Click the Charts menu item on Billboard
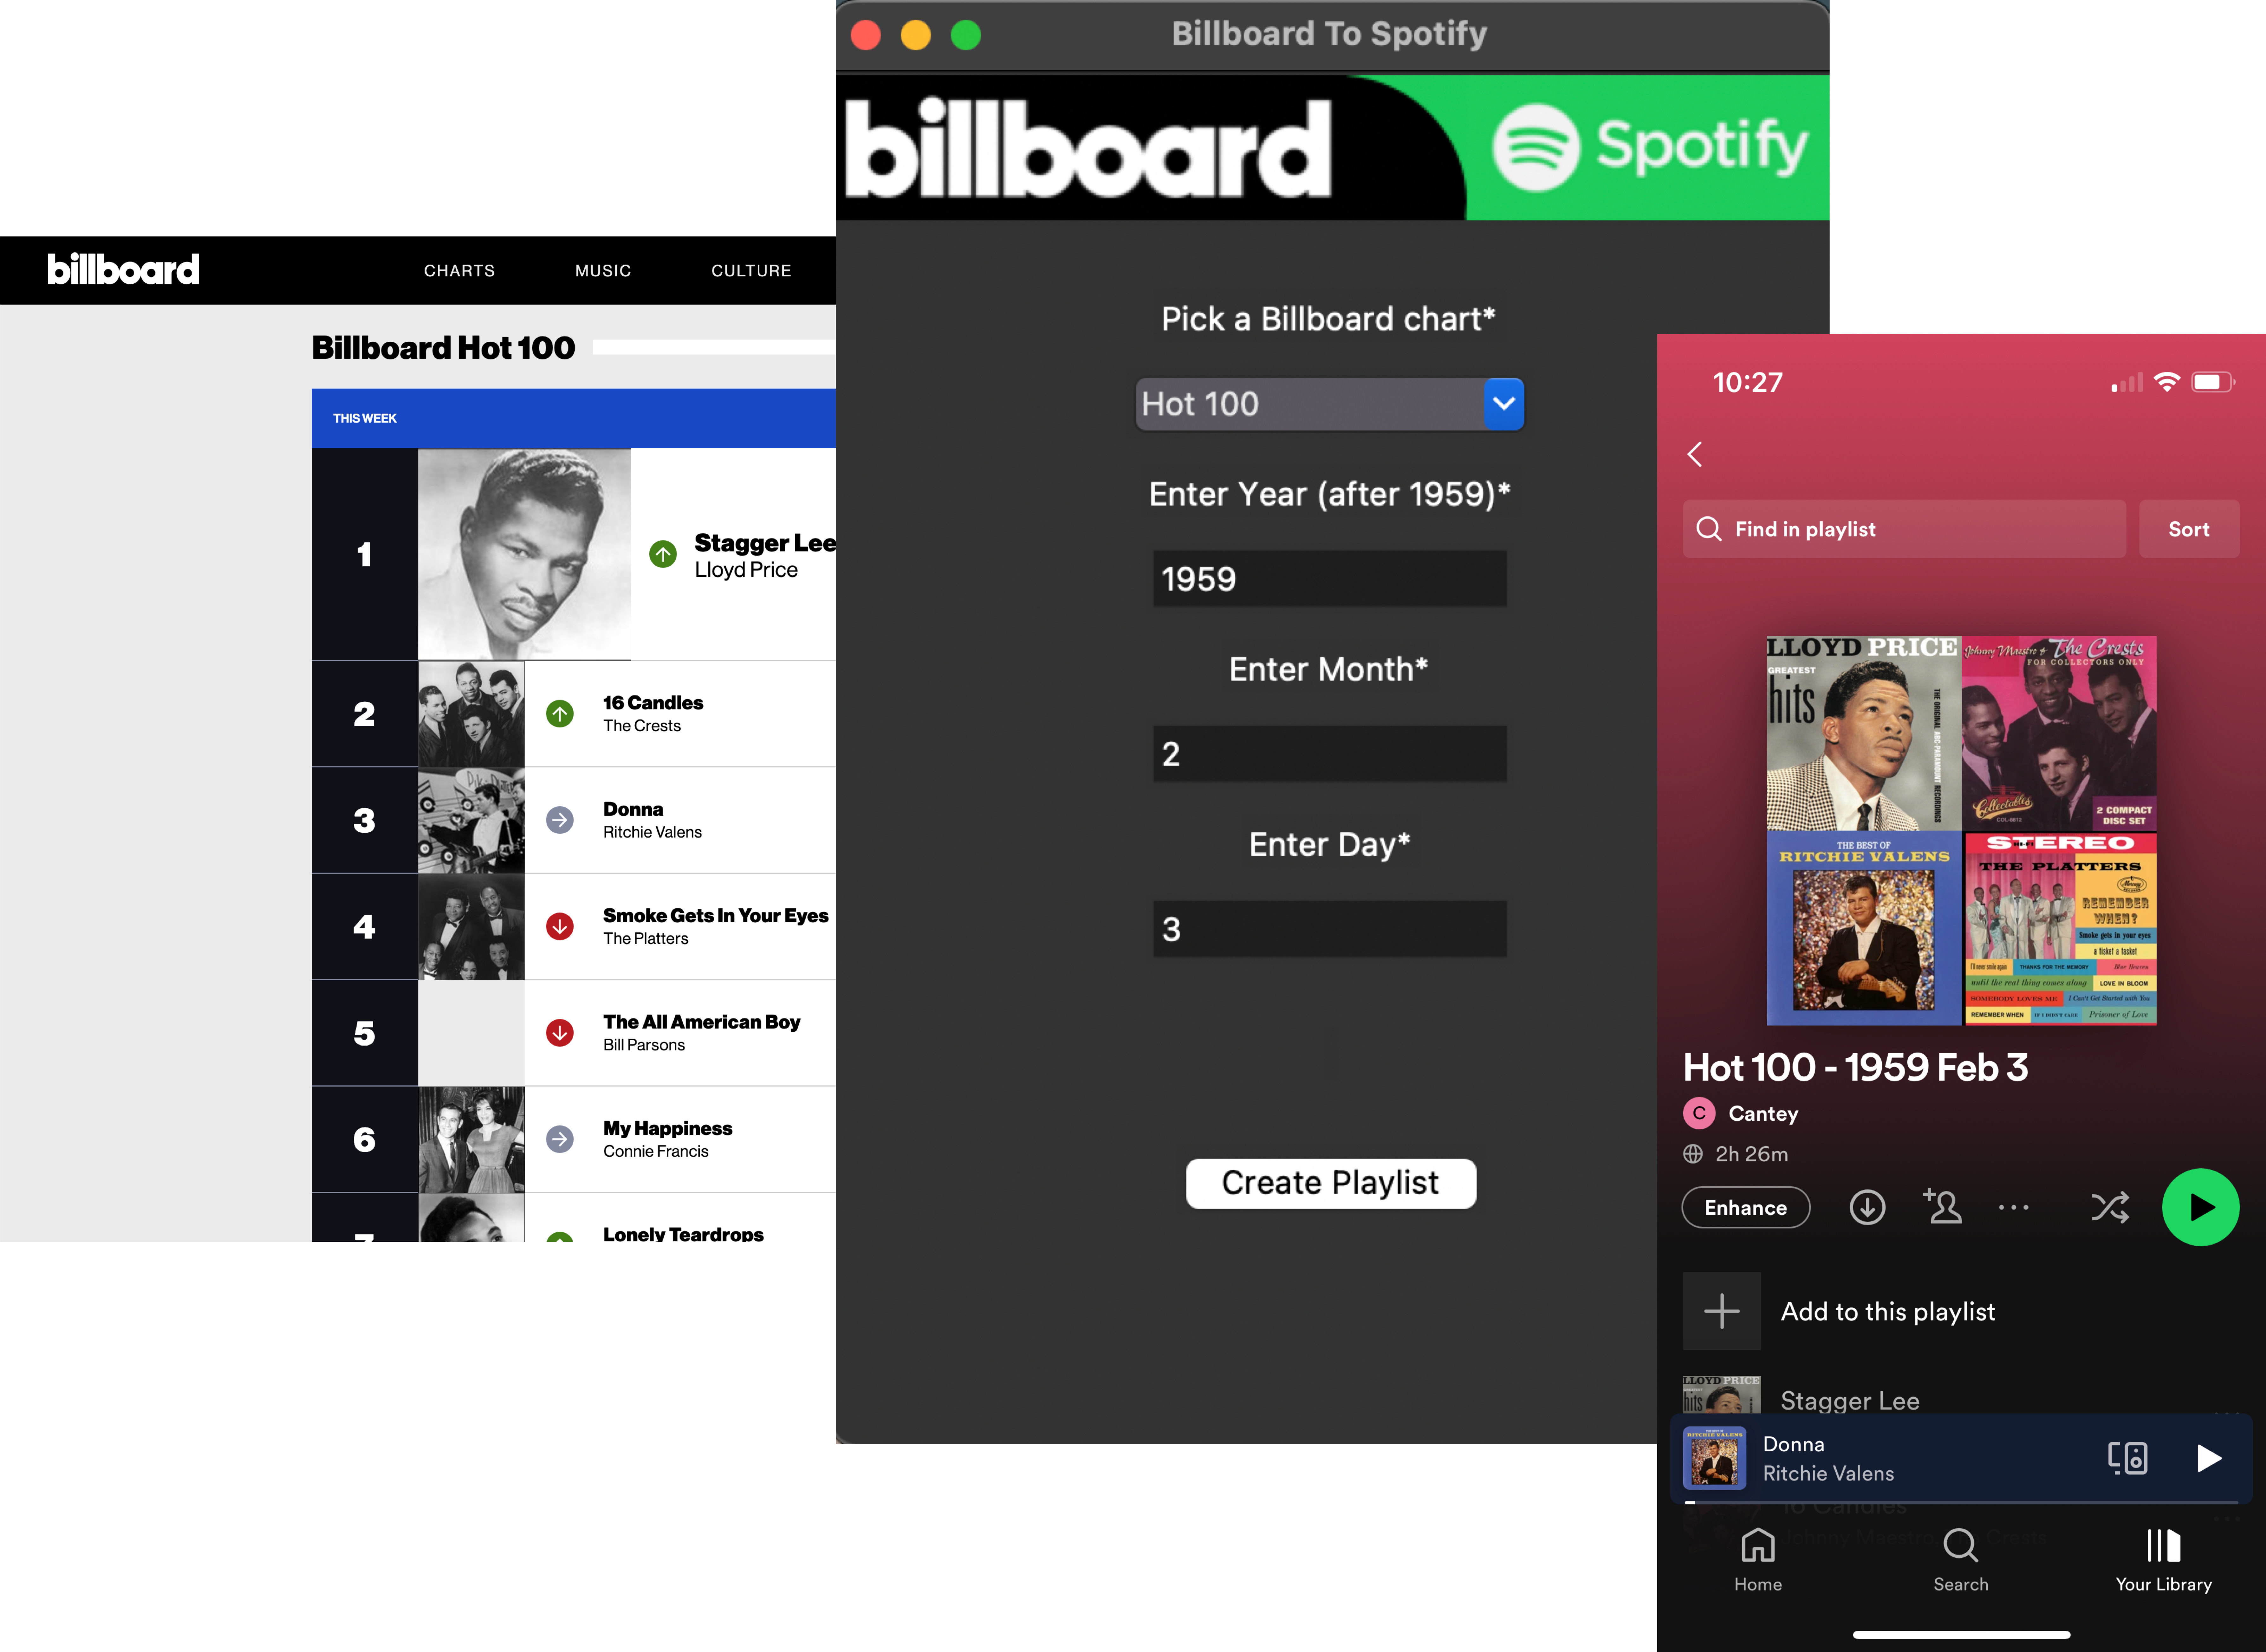Viewport: 2266px width, 1652px height. (459, 269)
